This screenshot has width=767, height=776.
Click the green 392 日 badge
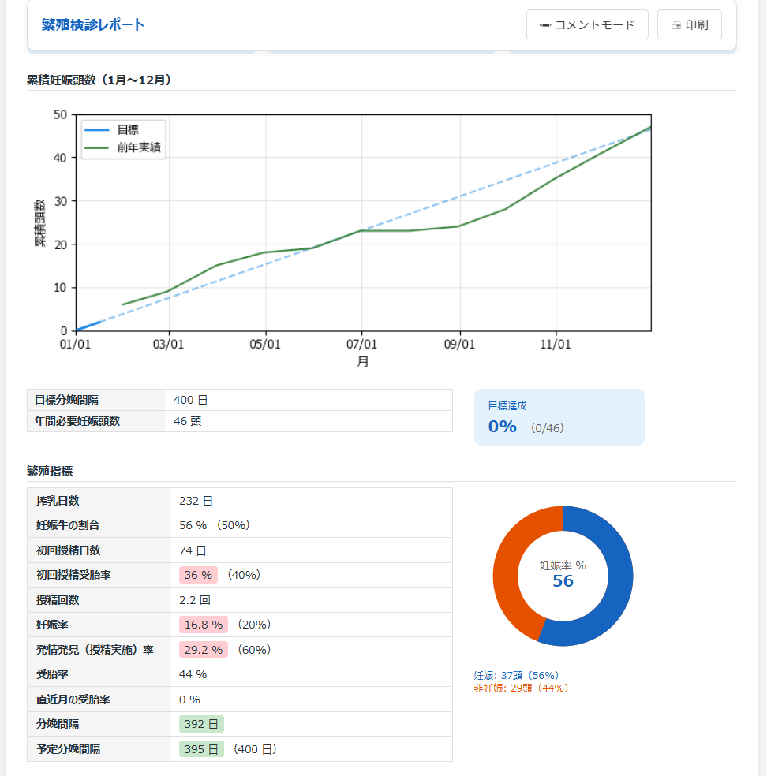point(201,724)
